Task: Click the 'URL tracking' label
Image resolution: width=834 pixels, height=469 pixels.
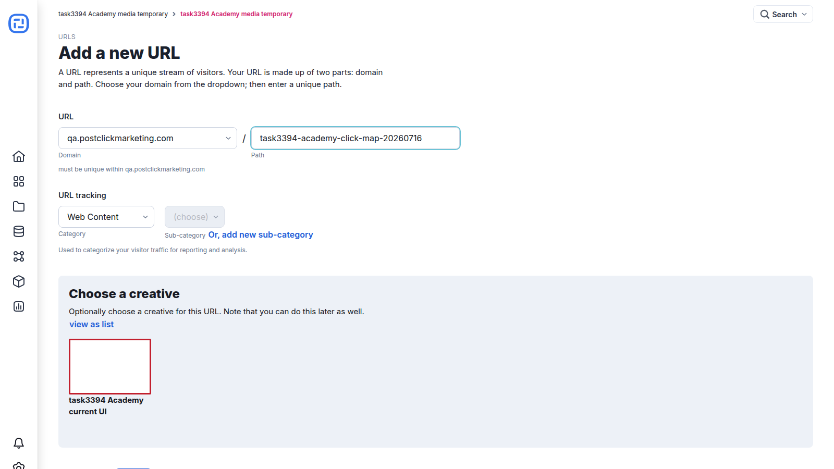Action: (82, 195)
